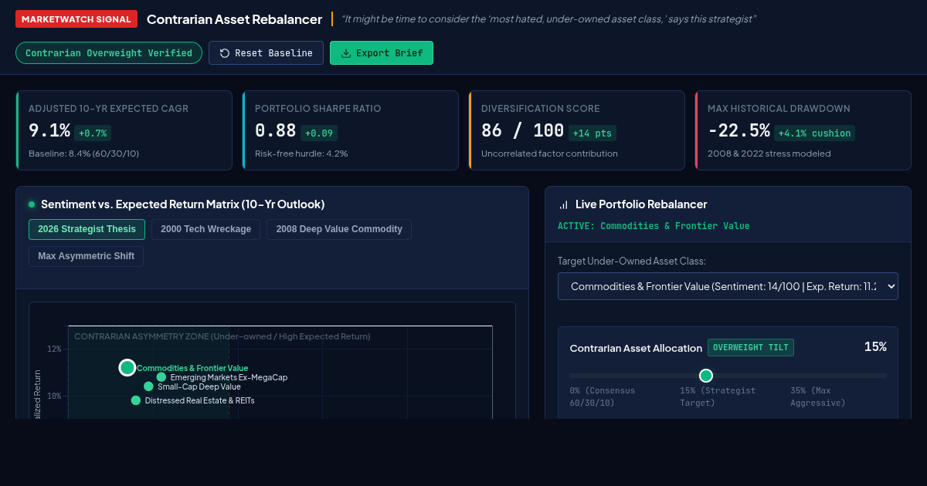Click the Export Brief download icon

[x=346, y=53]
